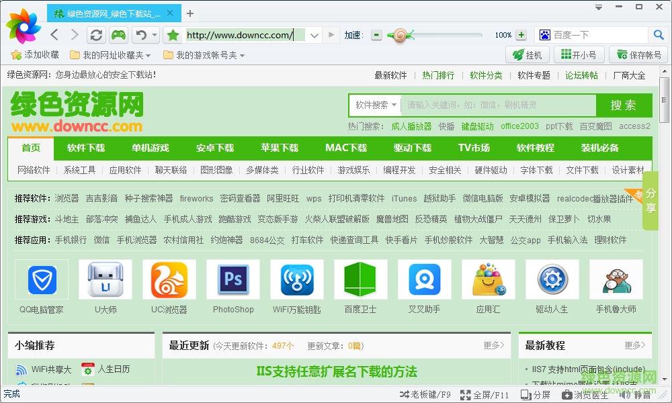
Task: Open the 热门排行 menu item
Action: click(437, 75)
